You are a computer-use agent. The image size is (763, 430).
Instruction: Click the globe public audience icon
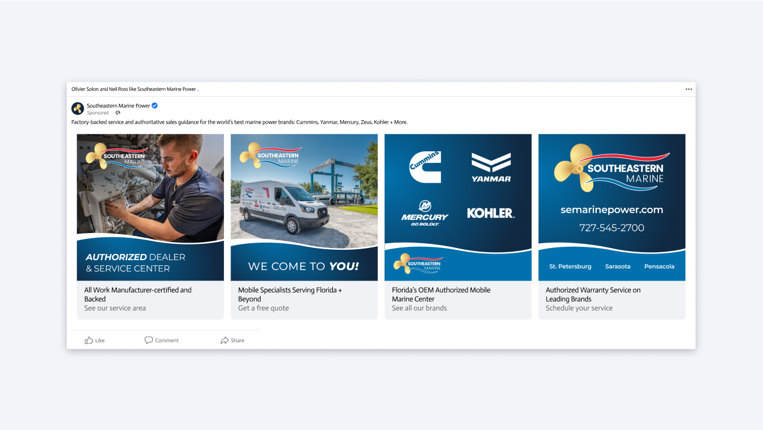(x=118, y=113)
